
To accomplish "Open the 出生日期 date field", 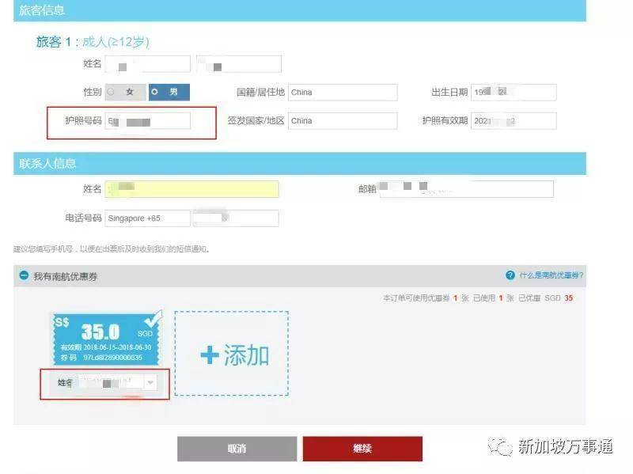I will click(x=513, y=92).
